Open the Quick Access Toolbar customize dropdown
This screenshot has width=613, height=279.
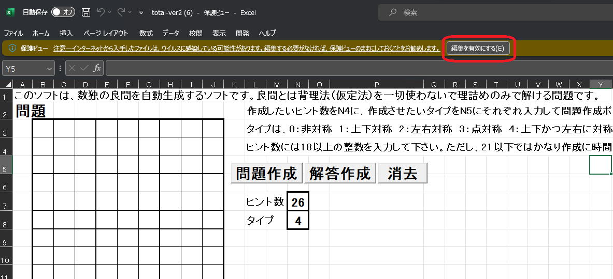coord(141,12)
